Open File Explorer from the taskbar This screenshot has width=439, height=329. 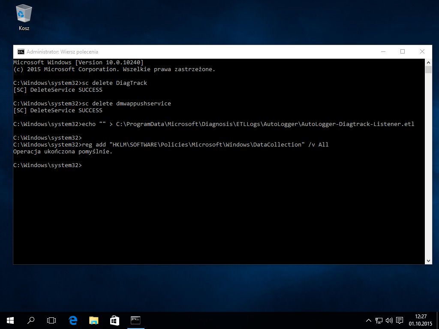(x=94, y=320)
